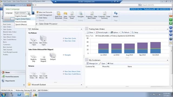Open Posted Documents navigation pane
This screenshot has height=97, width=173.
coord(13,77)
